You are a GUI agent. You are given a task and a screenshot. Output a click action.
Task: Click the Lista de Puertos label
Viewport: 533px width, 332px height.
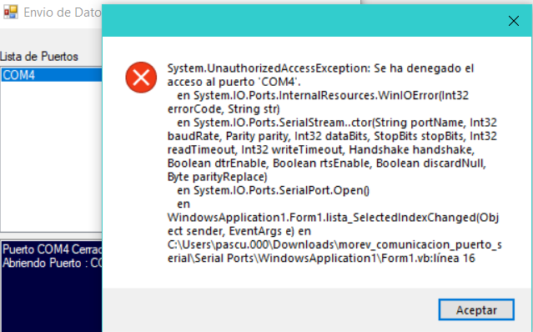[39, 57]
